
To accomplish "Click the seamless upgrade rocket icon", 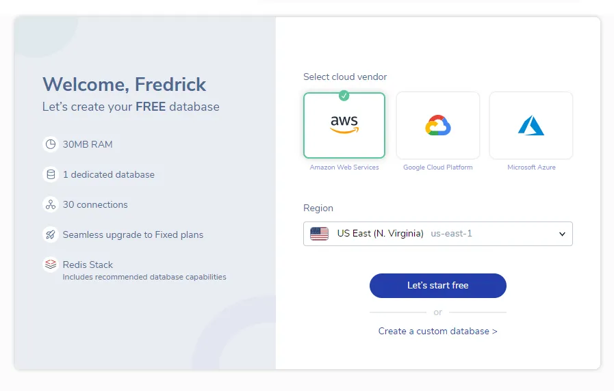I will tap(50, 234).
